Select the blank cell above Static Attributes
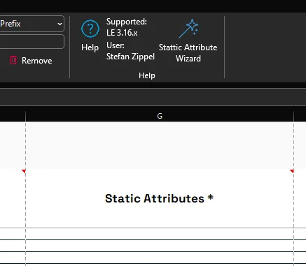 click(160, 145)
